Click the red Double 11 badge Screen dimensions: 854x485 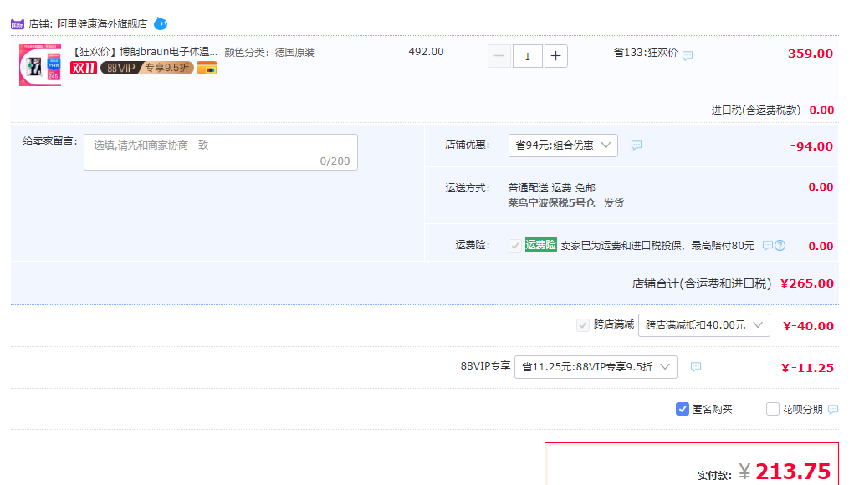pyautogui.click(x=84, y=68)
